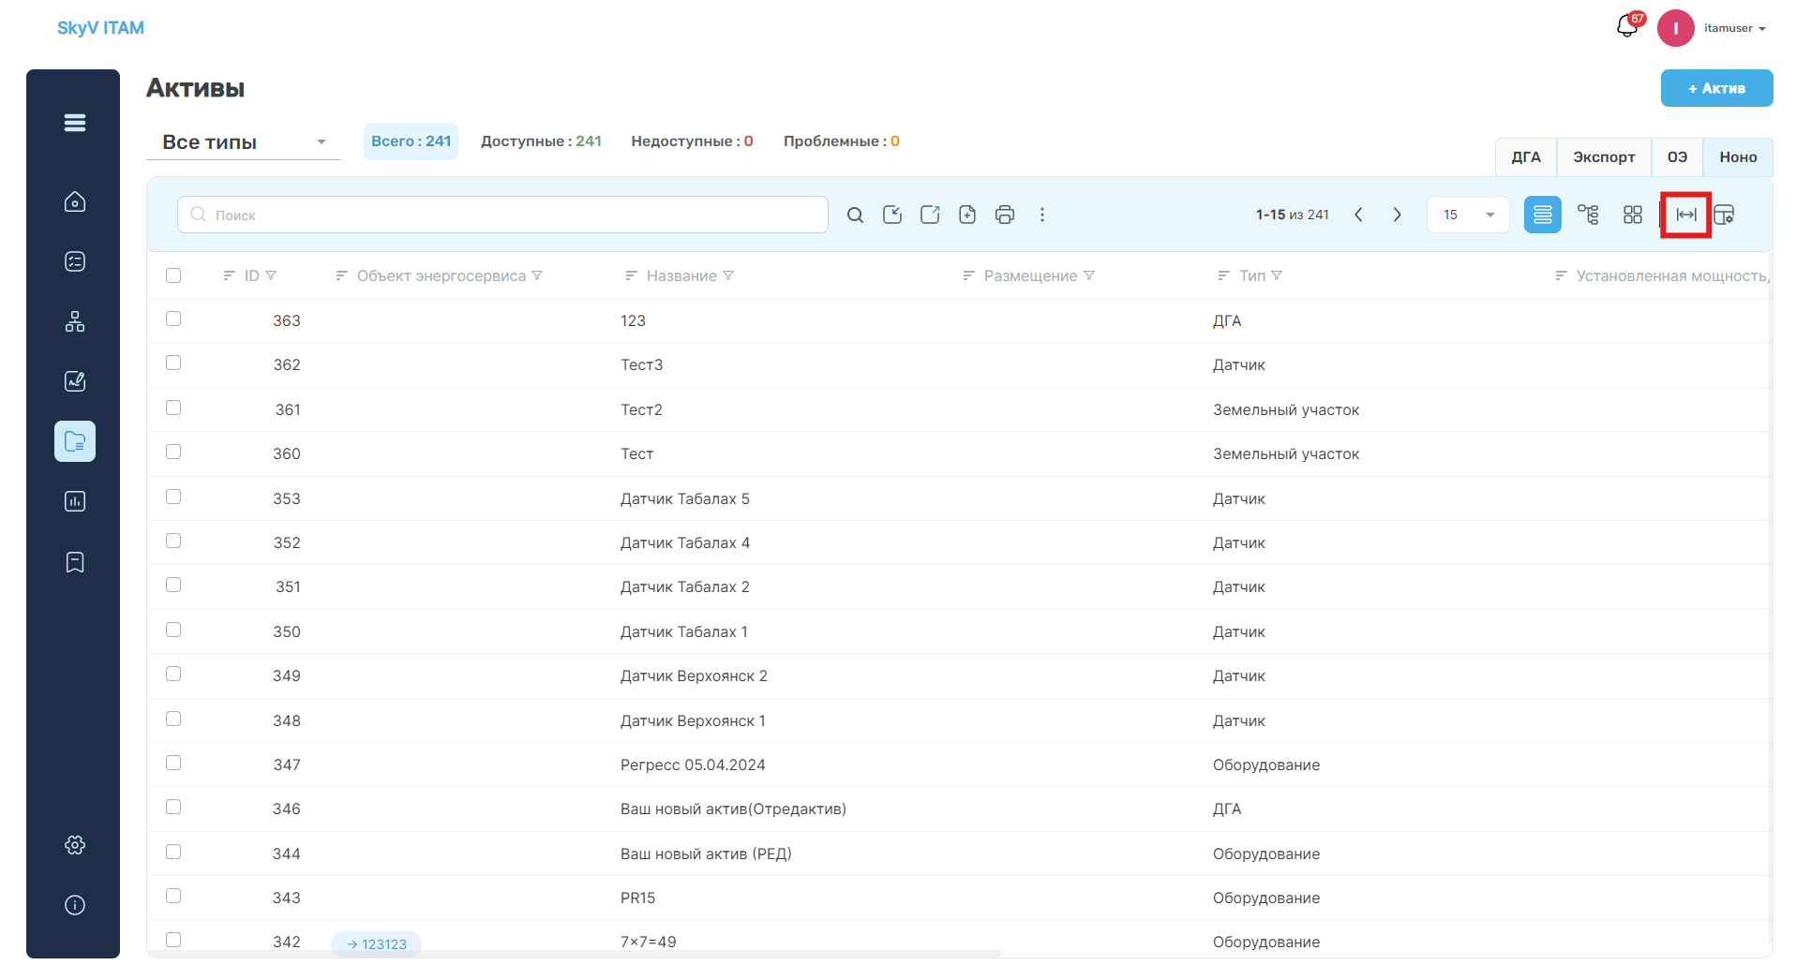Select the checkbox for row 350

tap(173, 630)
